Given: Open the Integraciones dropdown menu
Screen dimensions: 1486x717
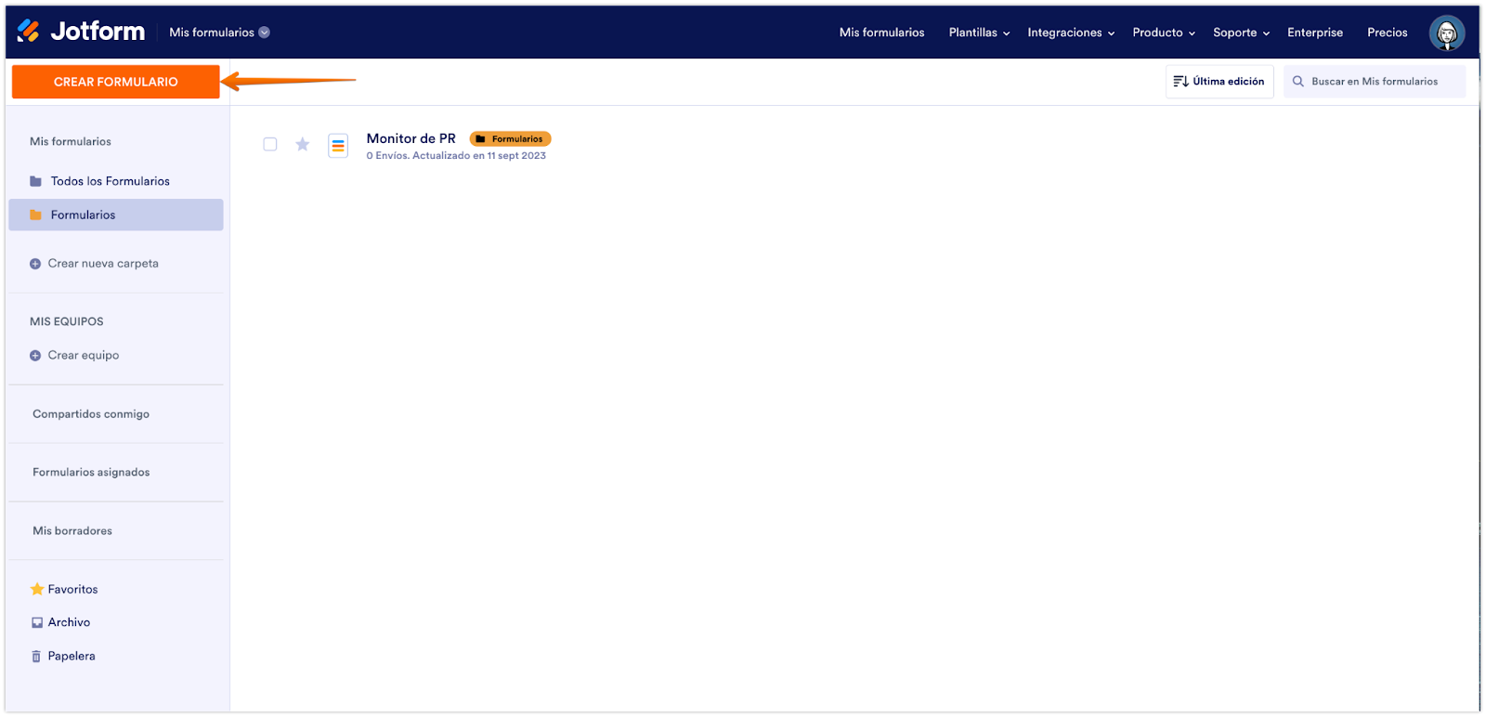Looking at the screenshot, I should point(1071,33).
